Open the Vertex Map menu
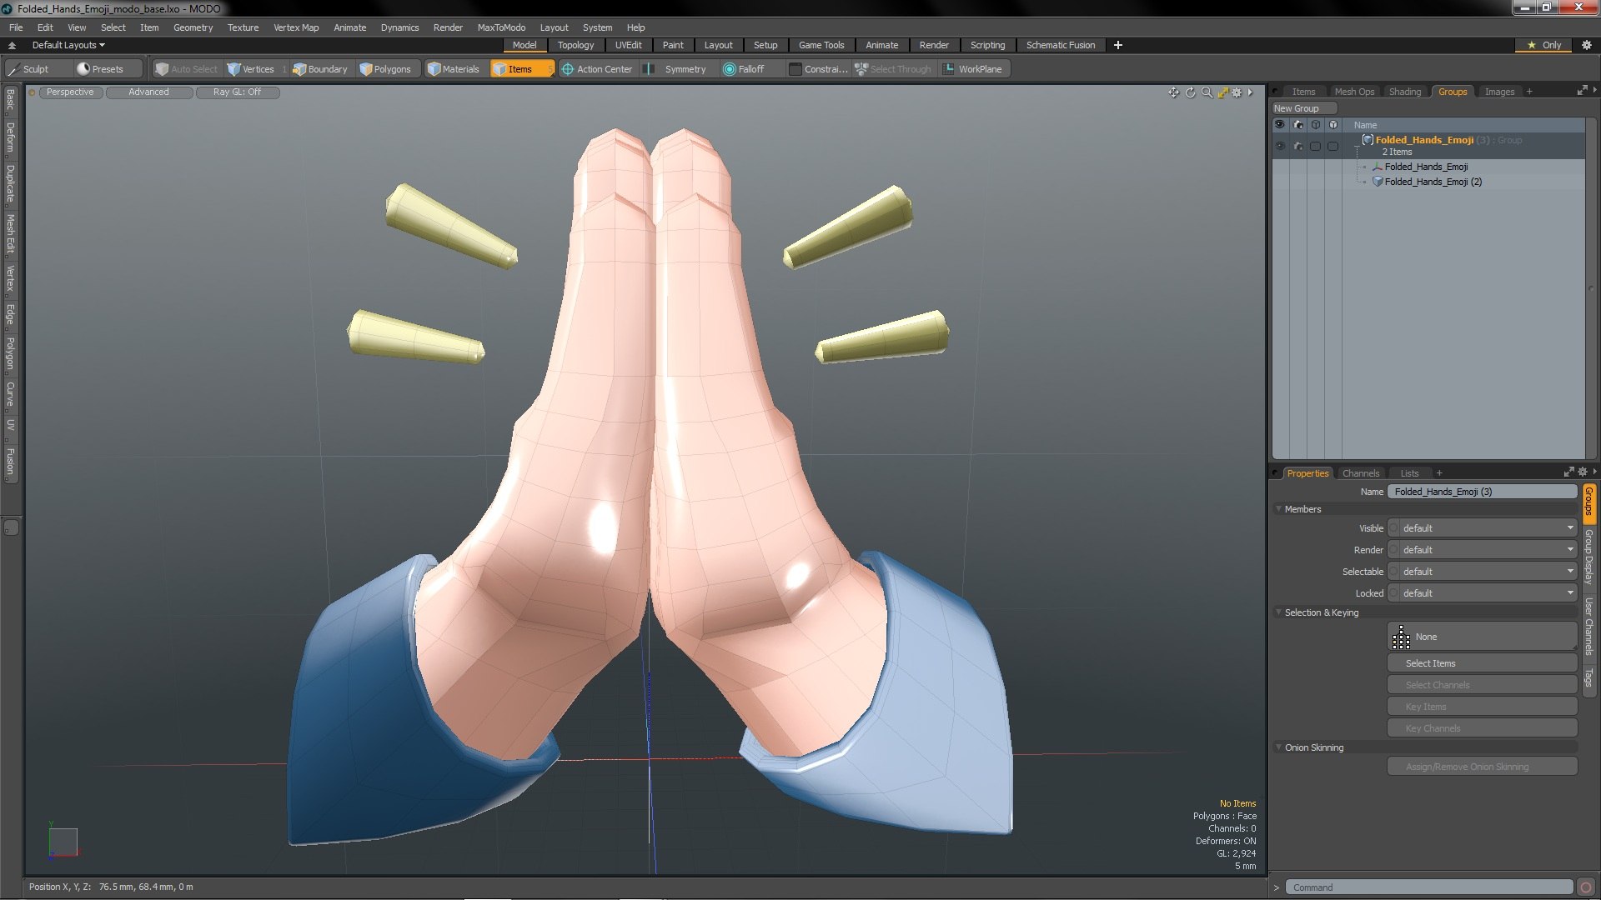 point(296,27)
